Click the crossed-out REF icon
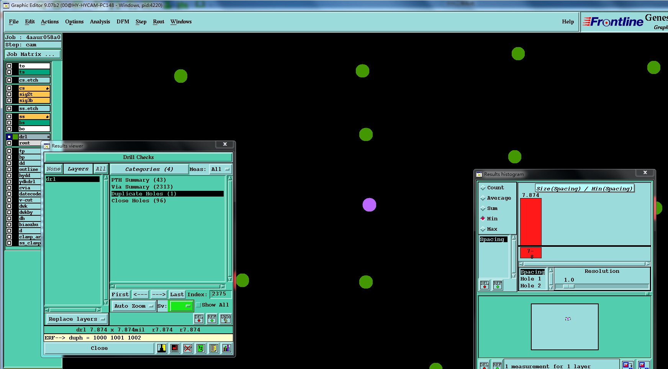 click(188, 348)
